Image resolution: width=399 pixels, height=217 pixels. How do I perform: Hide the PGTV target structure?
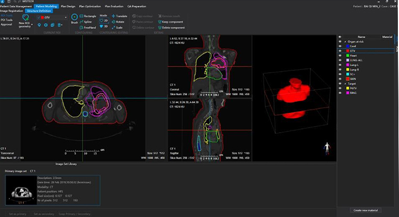[340, 88]
